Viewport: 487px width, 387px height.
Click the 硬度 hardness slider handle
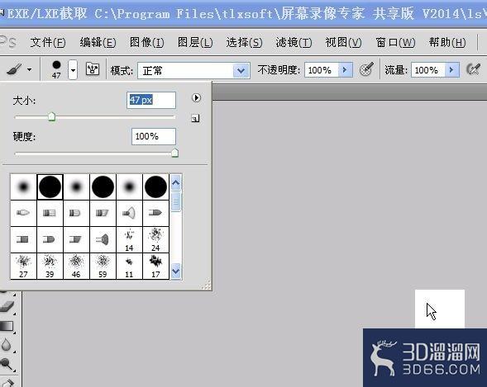174,153
